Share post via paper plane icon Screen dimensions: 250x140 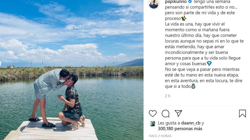178,113
